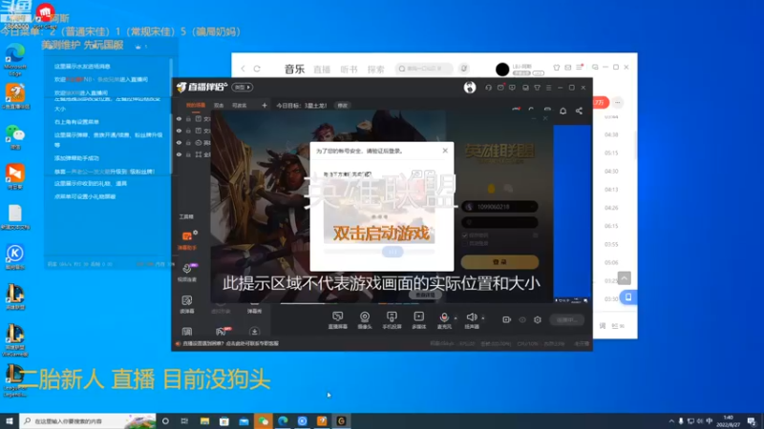Click the record video icon

click(507, 319)
